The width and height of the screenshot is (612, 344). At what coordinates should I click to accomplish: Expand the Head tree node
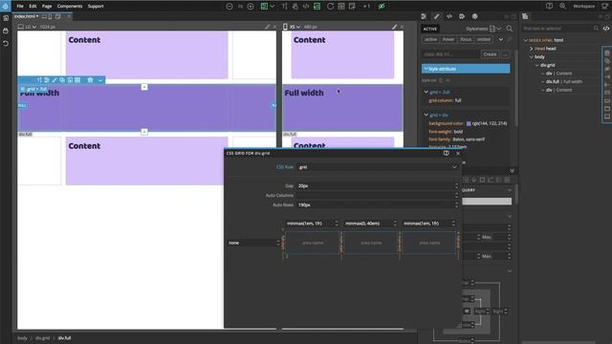(532, 49)
